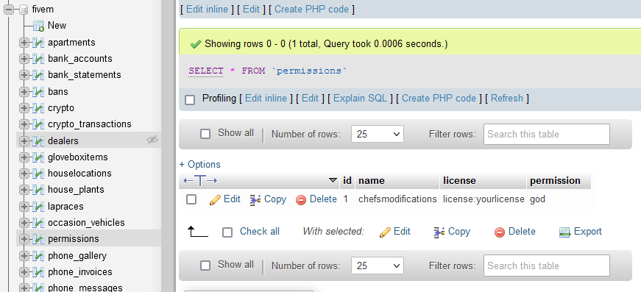
Task: Click the permissions table icon
Action: pos(38,239)
